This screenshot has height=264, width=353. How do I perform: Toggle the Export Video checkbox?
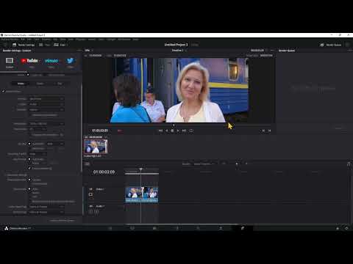(3, 92)
